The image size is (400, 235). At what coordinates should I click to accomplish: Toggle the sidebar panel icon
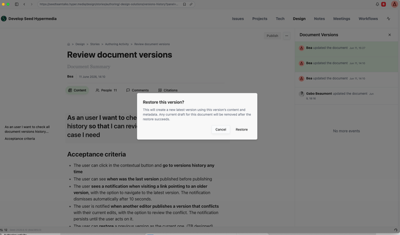pos(17,4)
